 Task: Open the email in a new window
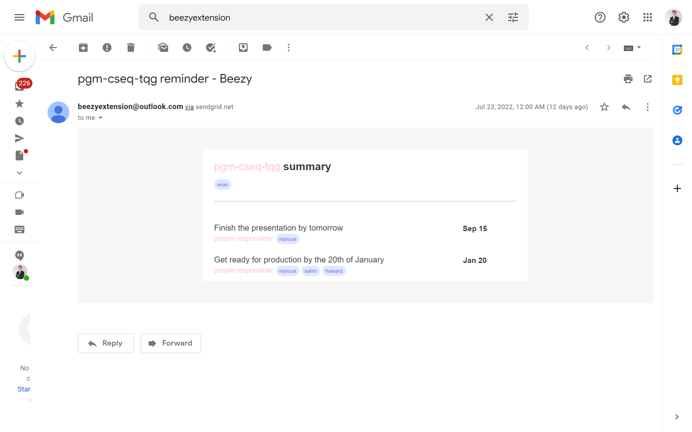pos(648,79)
